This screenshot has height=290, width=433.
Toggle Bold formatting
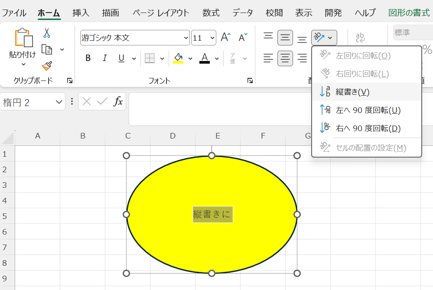pos(88,58)
